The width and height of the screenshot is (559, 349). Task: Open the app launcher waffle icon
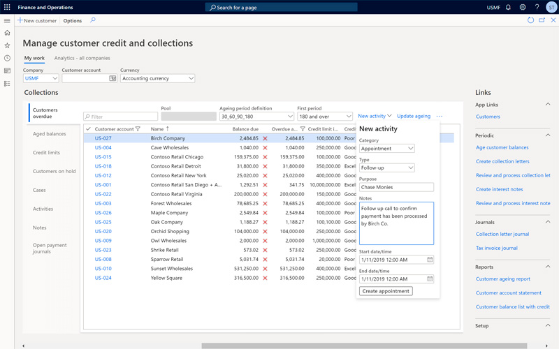coord(7,7)
